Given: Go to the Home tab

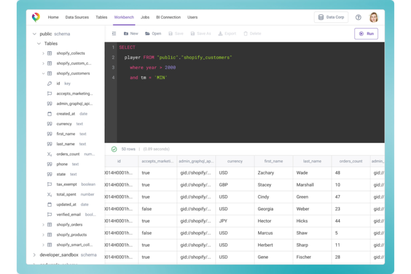Looking at the screenshot, I should tap(53, 17).
